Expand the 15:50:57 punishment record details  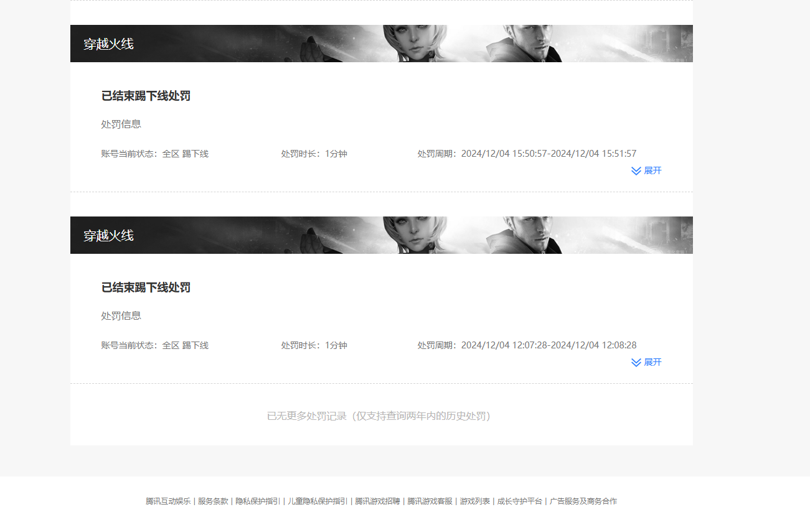pos(646,170)
